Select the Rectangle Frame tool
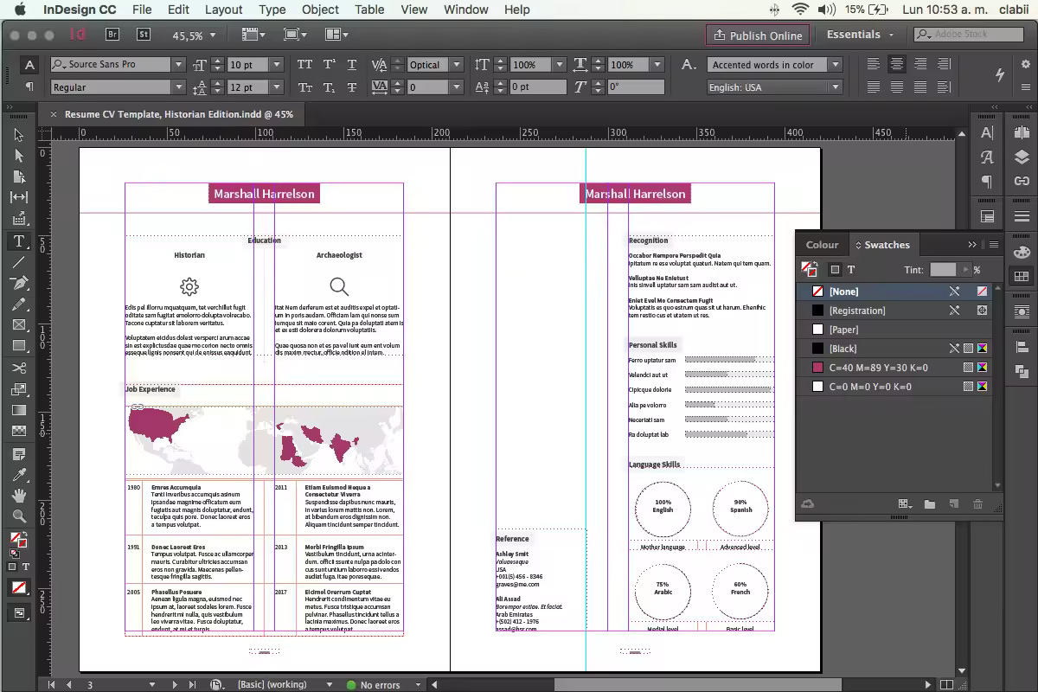 (x=19, y=325)
